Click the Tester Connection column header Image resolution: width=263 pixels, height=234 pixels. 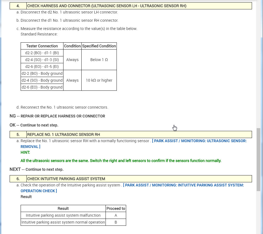[x=42, y=46]
